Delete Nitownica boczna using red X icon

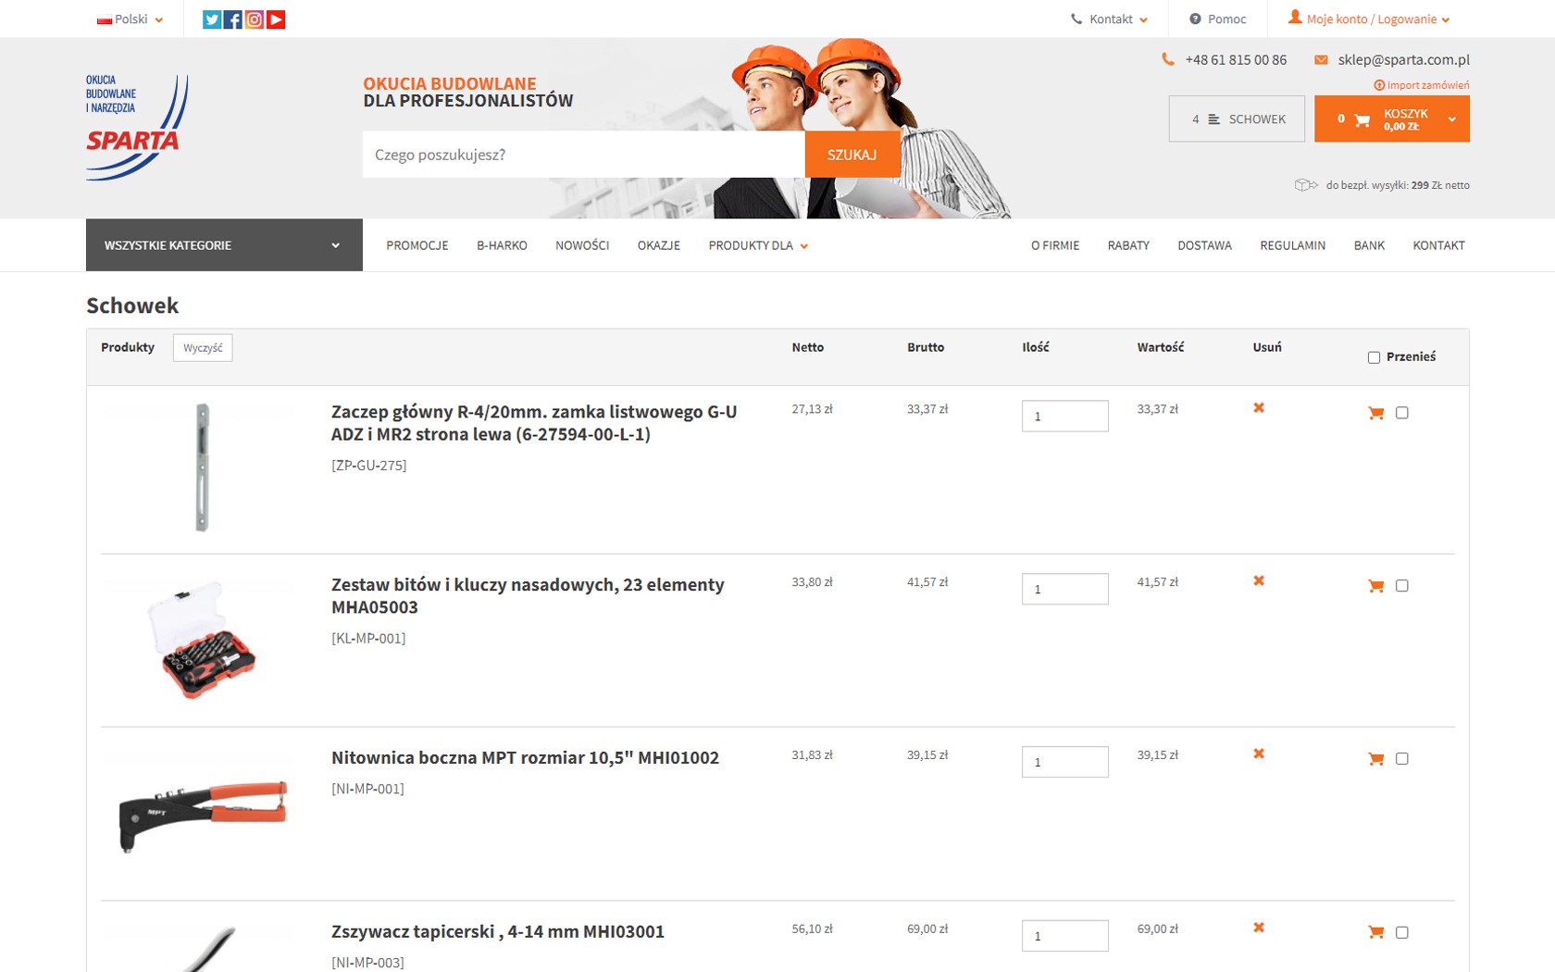point(1259,754)
